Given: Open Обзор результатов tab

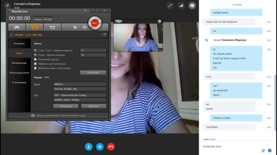Looking at the screenshot, I should pos(19,73).
